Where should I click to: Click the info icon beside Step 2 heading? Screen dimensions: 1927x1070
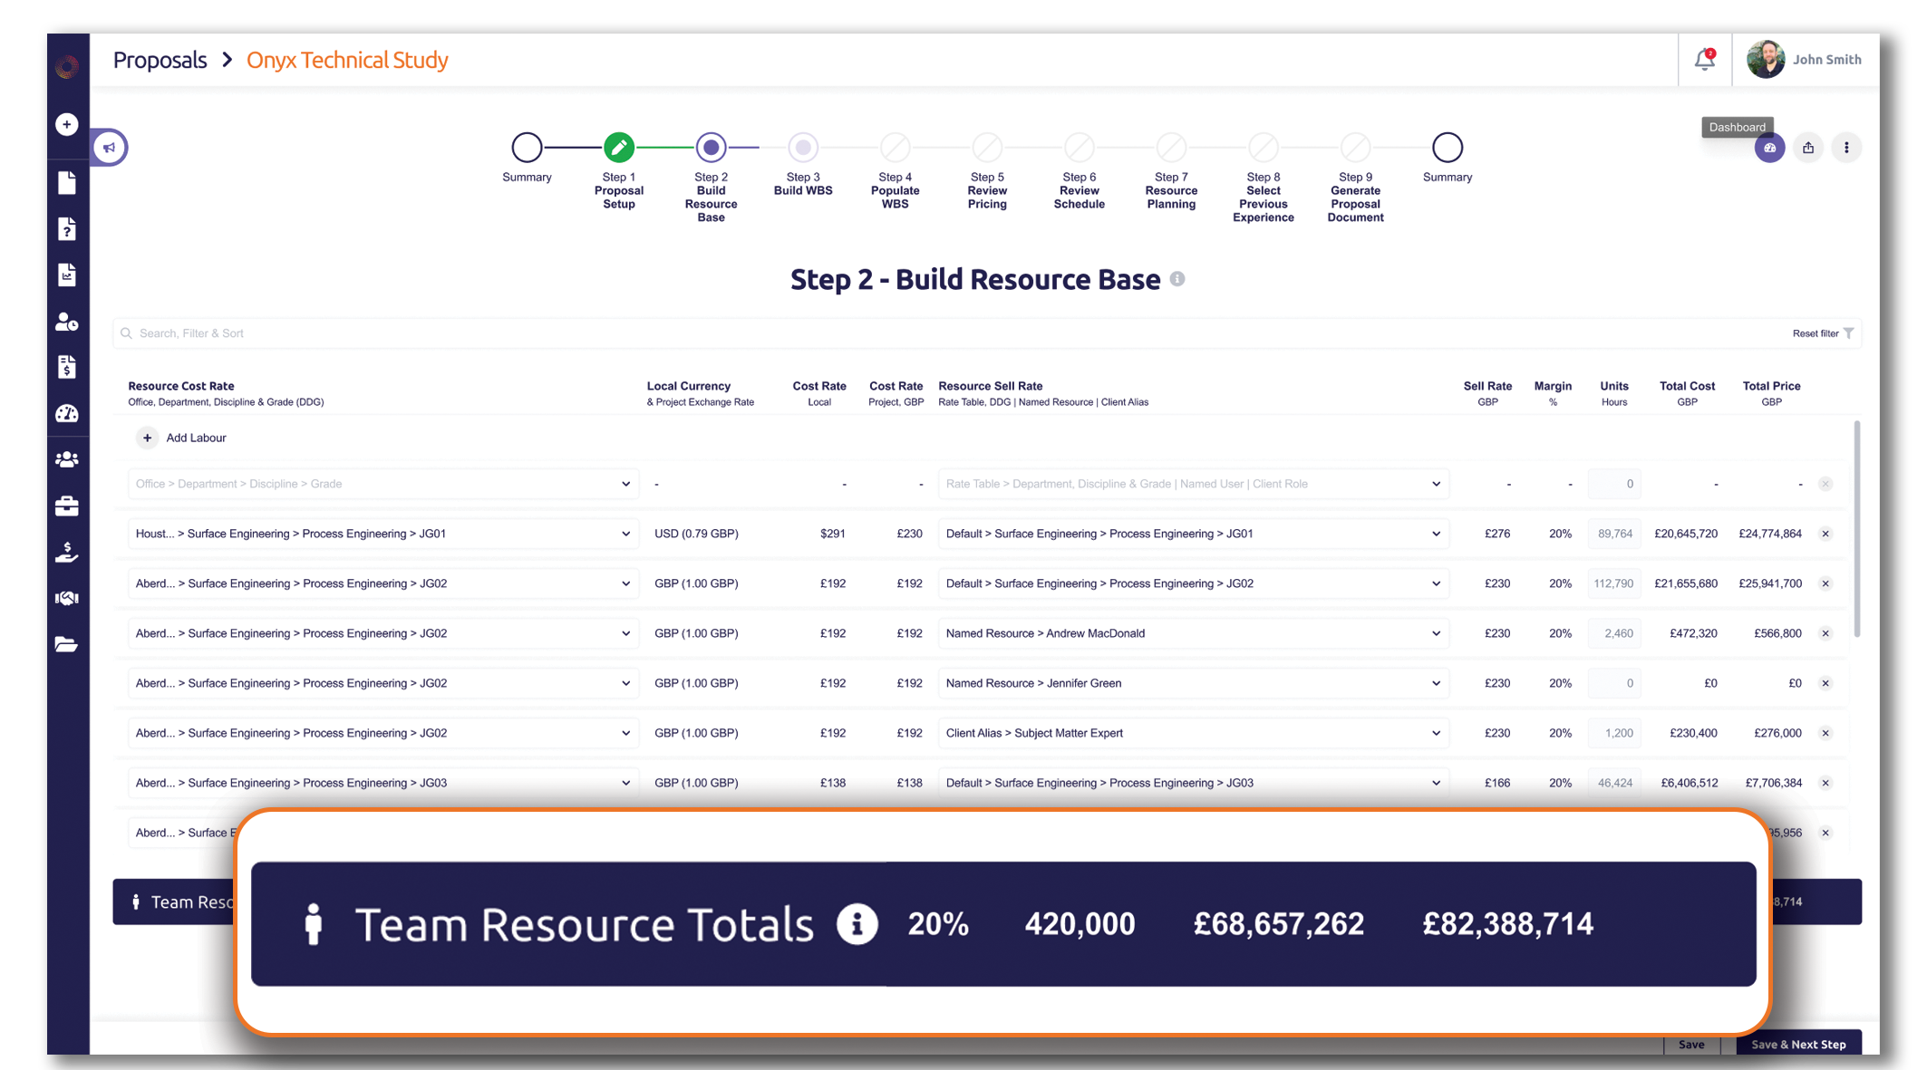point(1177,279)
